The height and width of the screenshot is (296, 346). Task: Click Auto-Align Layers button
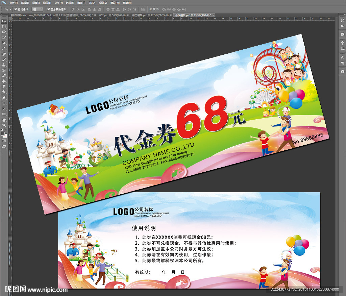143,9
